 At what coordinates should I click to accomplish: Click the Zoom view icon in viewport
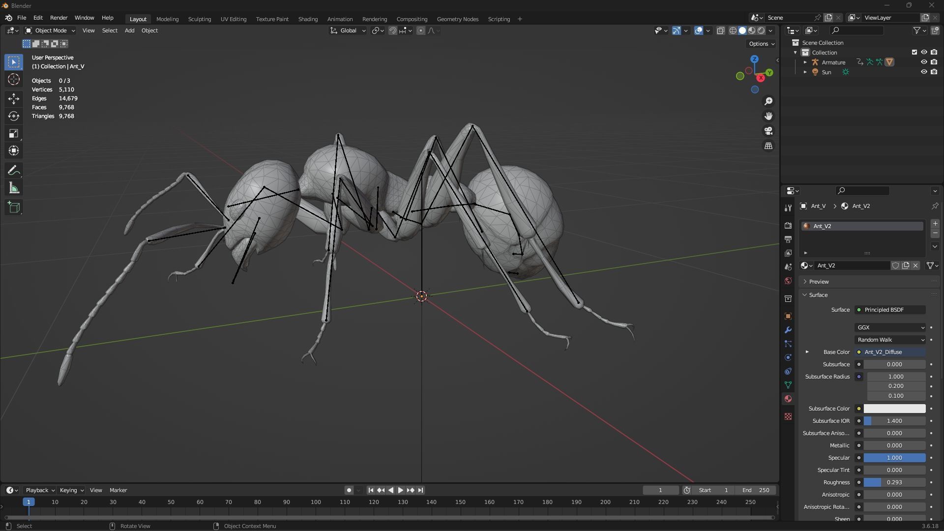[768, 101]
